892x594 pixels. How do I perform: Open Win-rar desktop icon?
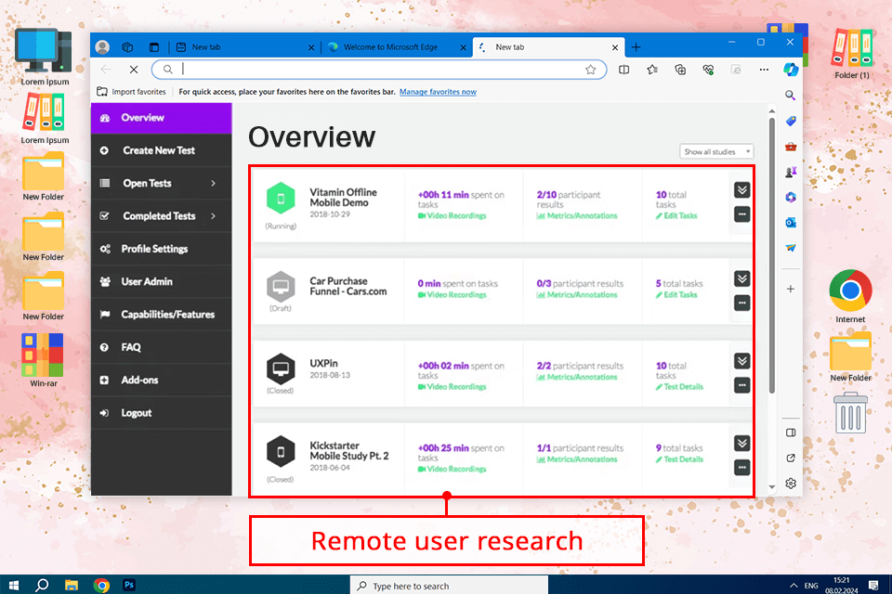click(44, 360)
